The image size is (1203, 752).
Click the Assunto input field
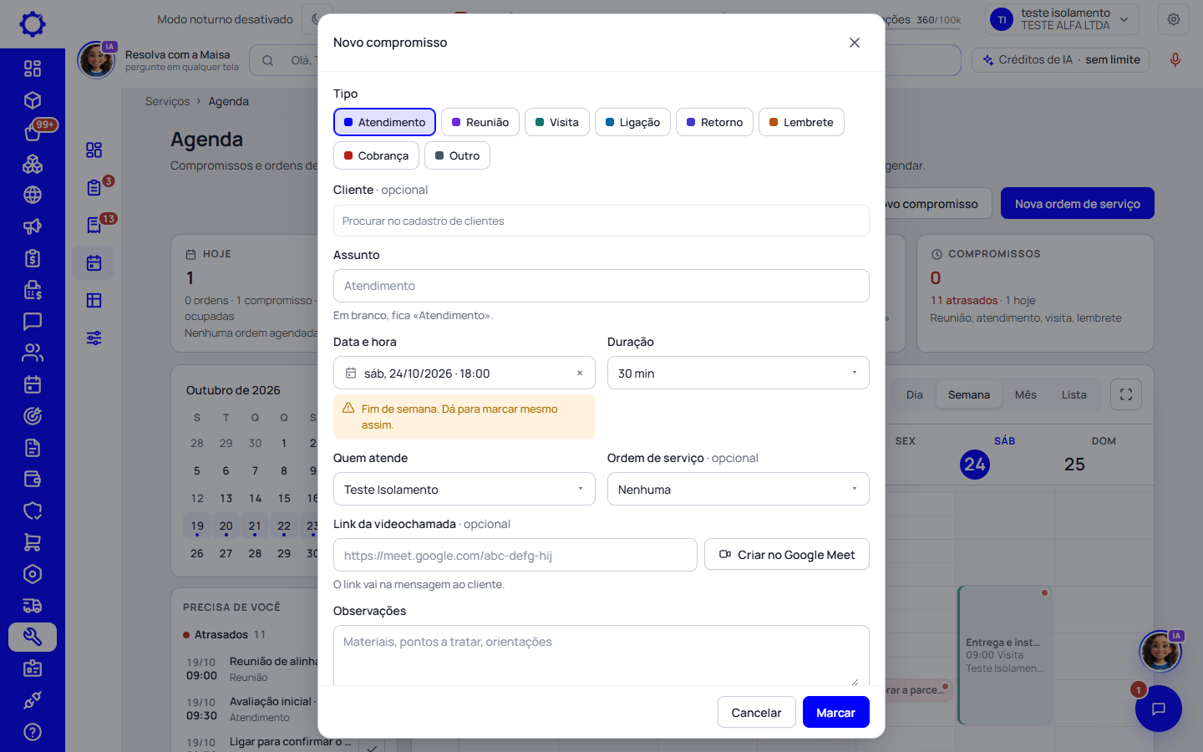click(x=601, y=286)
